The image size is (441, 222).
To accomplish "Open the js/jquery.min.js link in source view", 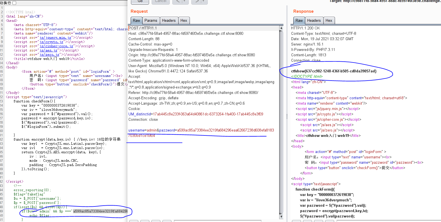I will click(x=56, y=38).
